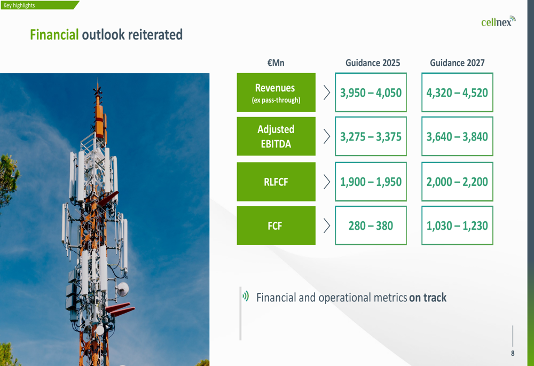Select the RLFCF green box

point(276,182)
